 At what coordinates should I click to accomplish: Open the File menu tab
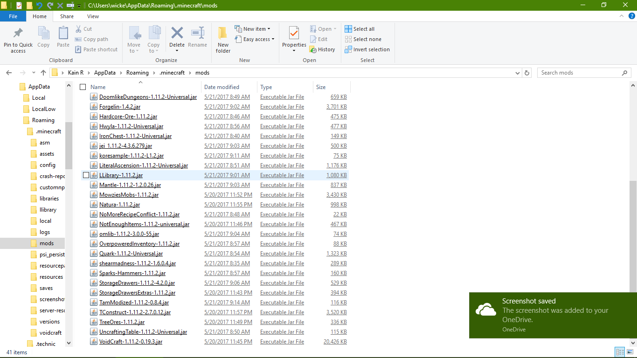(x=13, y=16)
